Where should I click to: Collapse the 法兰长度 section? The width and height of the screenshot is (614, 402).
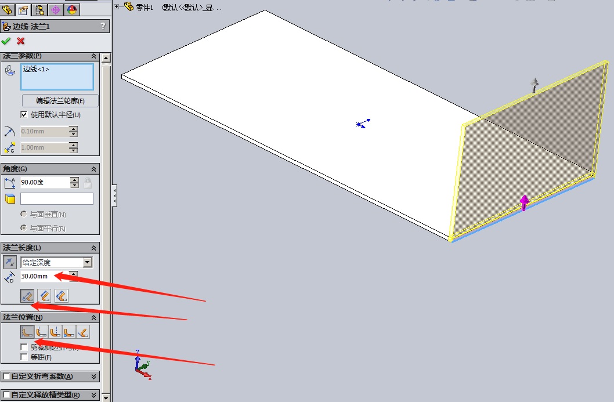point(93,248)
